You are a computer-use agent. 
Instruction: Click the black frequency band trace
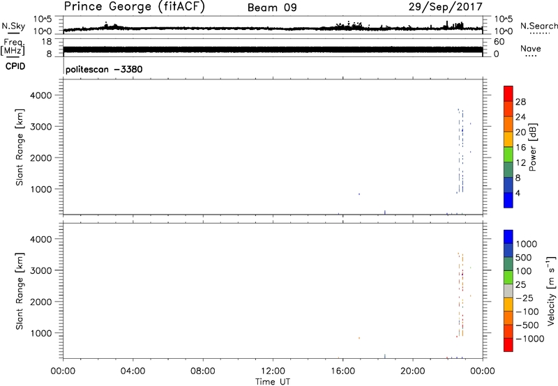click(273, 49)
